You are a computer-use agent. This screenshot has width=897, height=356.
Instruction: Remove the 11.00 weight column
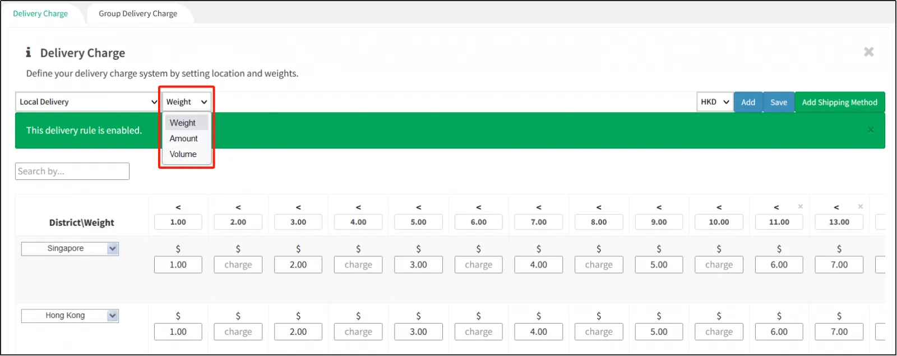[800, 207]
